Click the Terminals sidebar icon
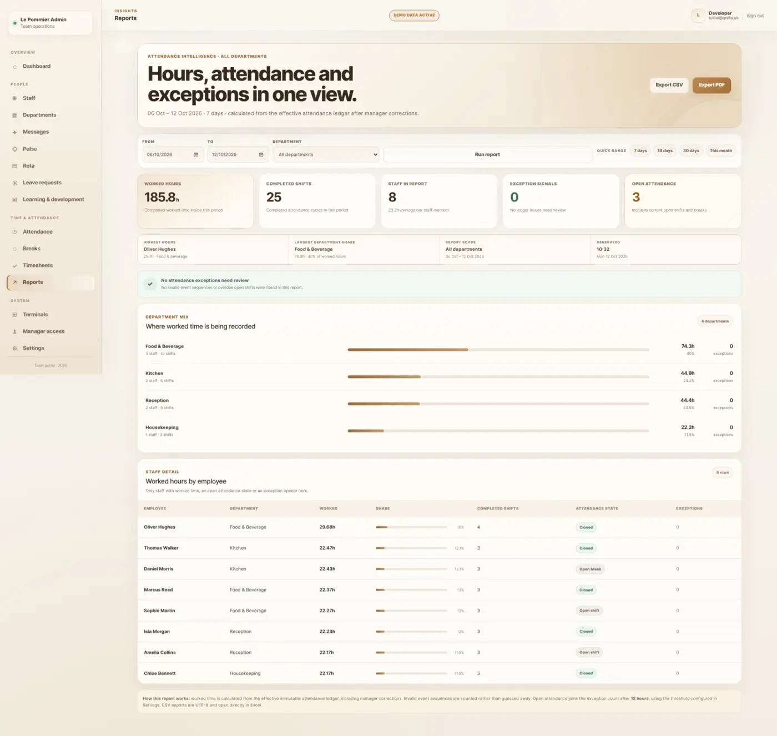Image resolution: width=777 pixels, height=736 pixels. click(x=14, y=315)
